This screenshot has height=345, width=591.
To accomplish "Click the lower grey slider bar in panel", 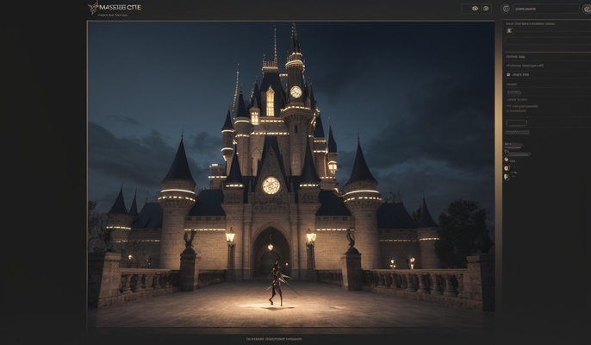I will (519, 154).
